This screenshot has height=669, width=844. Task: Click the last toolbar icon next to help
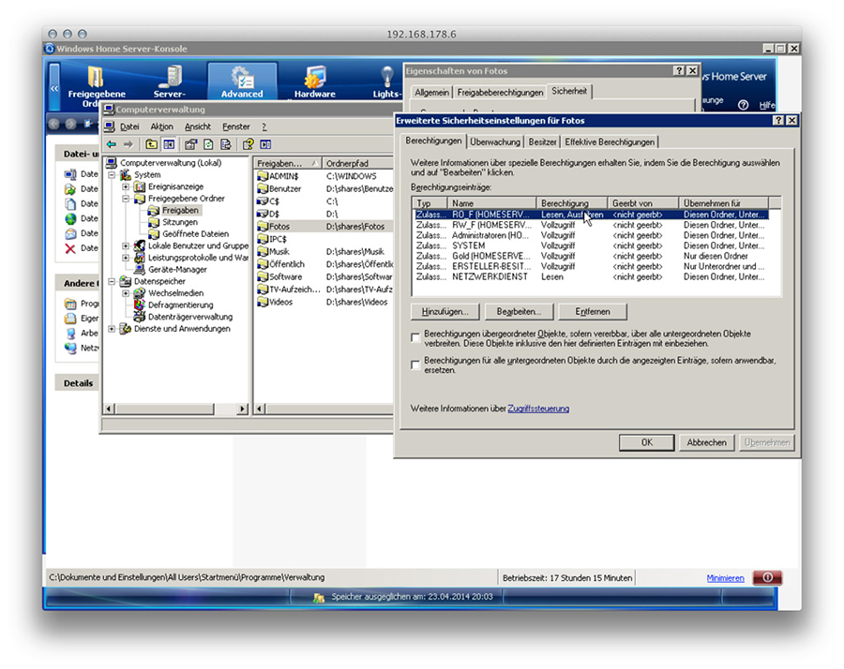(266, 144)
